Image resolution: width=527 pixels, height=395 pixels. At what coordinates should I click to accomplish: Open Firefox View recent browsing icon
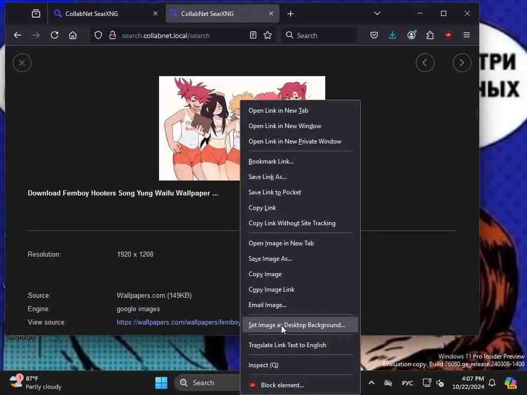36,14
